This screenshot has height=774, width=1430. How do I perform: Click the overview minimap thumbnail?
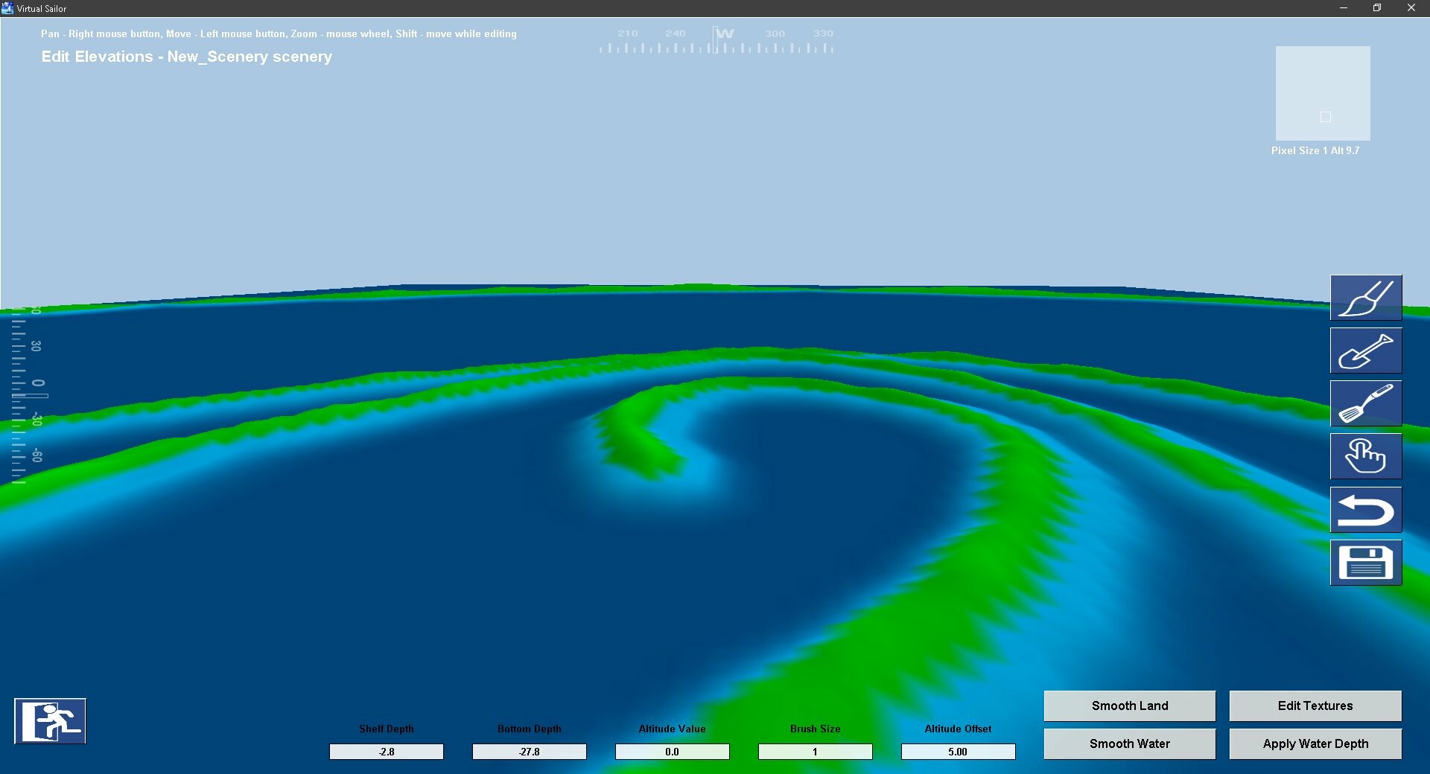[1323, 93]
